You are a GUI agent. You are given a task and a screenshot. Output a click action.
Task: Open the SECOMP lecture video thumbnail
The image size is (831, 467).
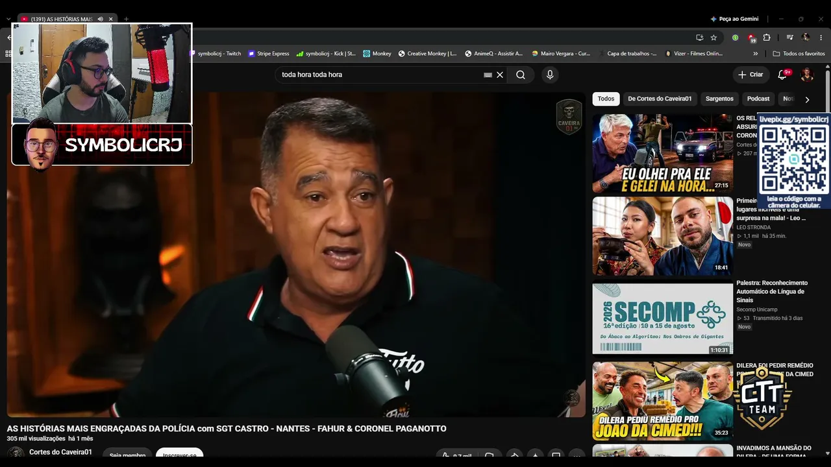click(x=663, y=318)
